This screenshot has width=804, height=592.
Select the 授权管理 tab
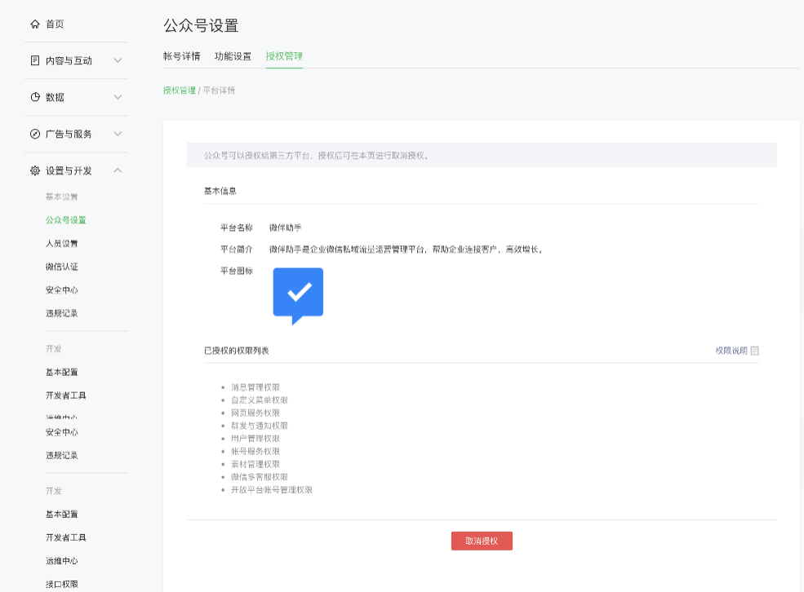point(284,56)
